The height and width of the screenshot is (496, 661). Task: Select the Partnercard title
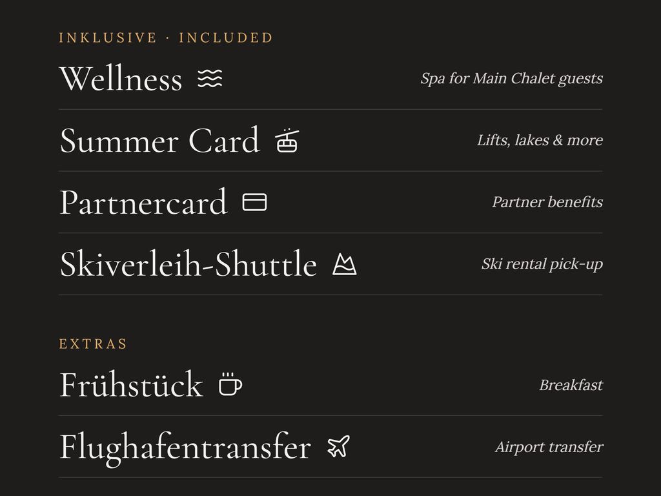(144, 202)
